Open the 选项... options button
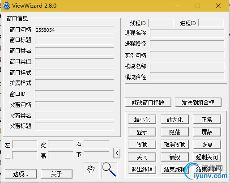Viewport: 230px width, 183px height. pos(21,174)
